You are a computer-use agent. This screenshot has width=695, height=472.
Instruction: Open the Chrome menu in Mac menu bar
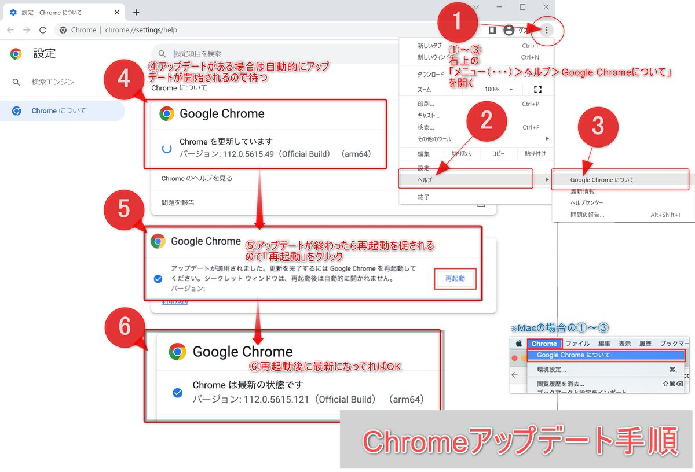(544, 344)
